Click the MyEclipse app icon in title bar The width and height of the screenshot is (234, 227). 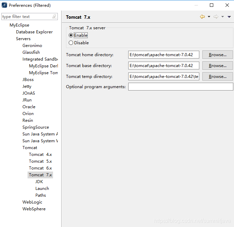point(4,5)
